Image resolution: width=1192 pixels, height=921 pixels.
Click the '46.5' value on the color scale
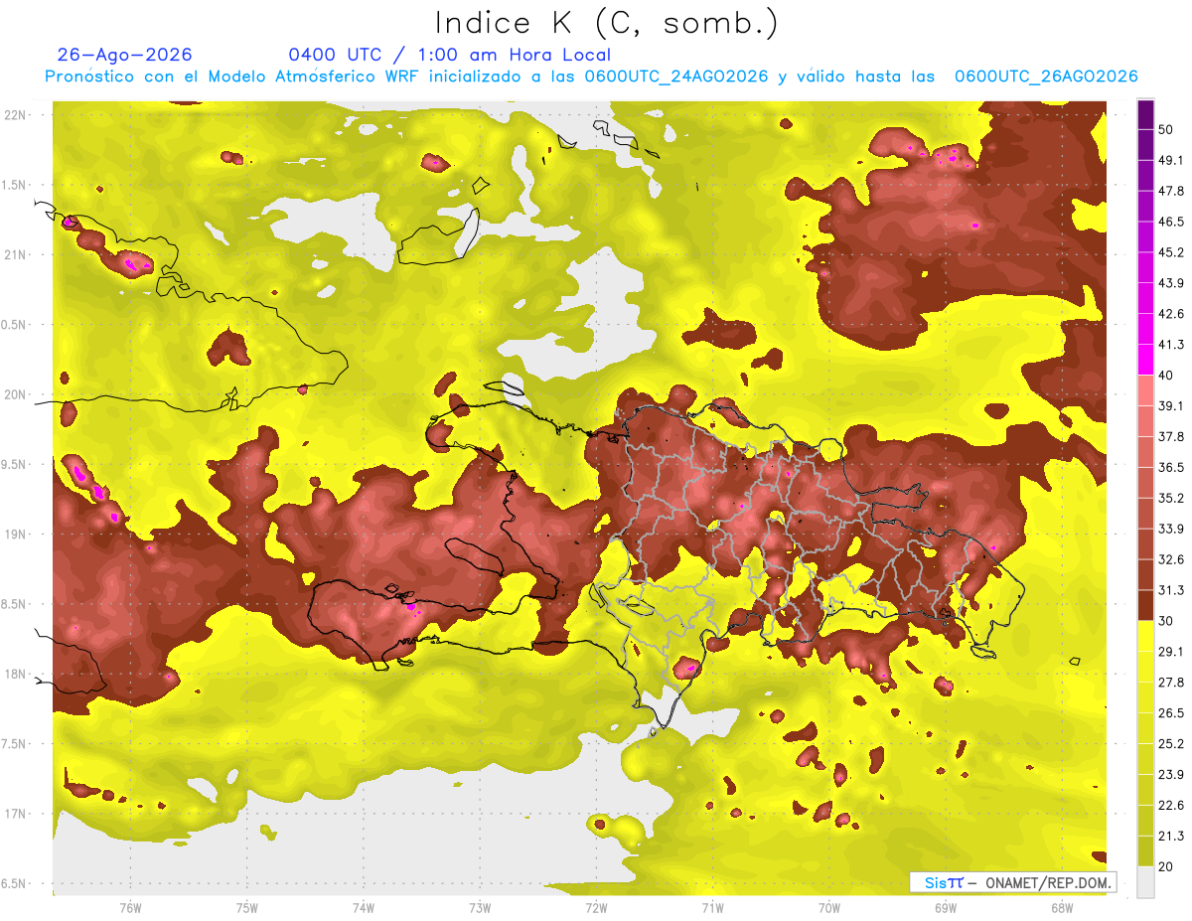coord(1171,222)
